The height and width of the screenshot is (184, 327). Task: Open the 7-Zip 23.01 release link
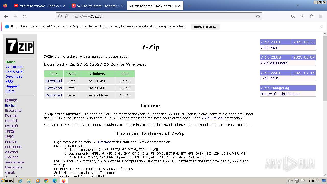[x=270, y=48]
